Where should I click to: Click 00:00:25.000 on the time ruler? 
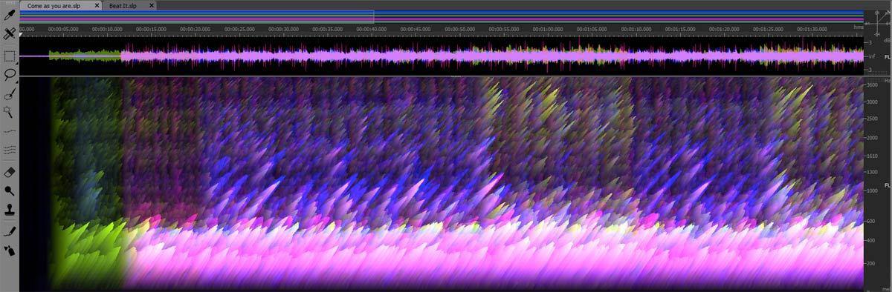239,29
